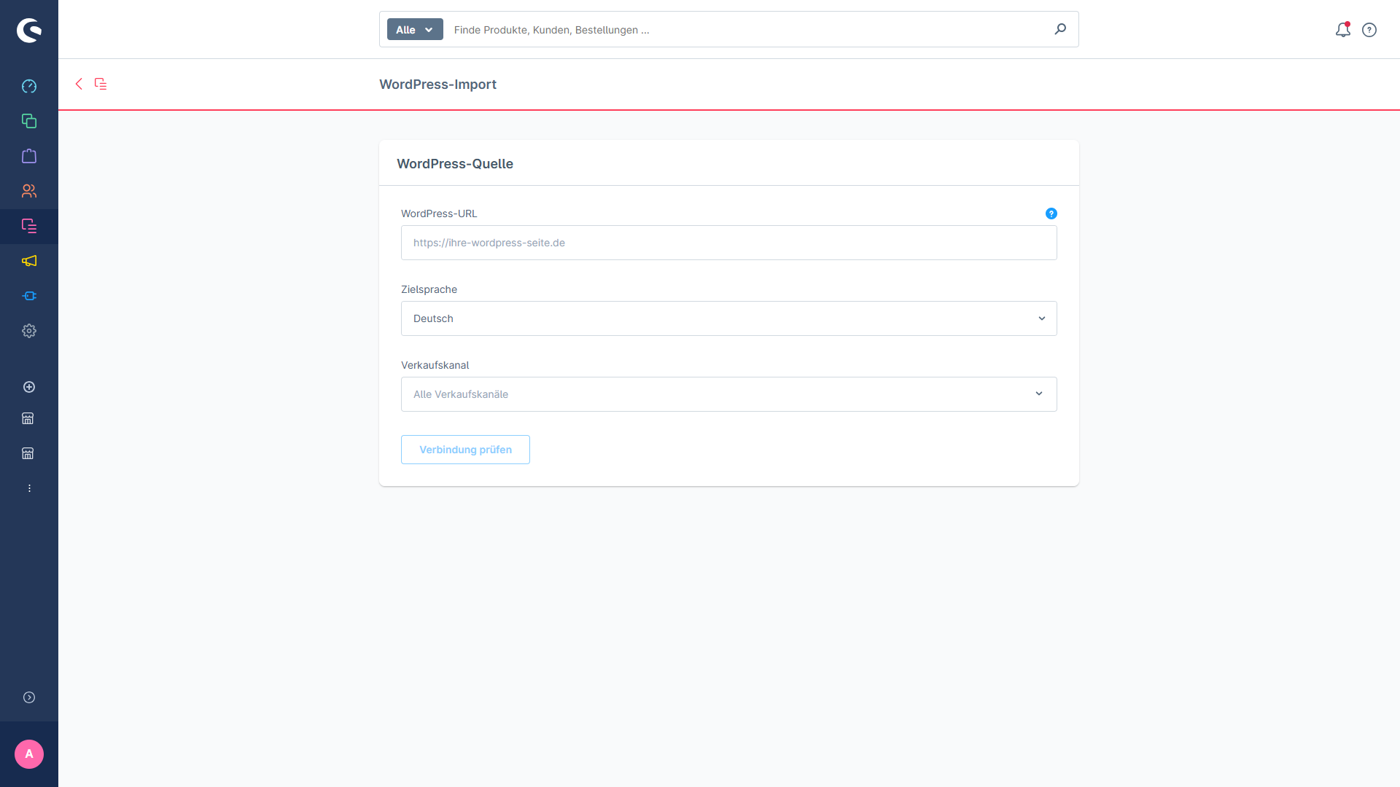Open the Marketing megaphone icon
The height and width of the screenshot is (787, 1400).
click(x=29, y=261)
